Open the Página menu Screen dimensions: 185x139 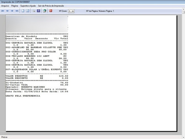(x=14, y=6)
